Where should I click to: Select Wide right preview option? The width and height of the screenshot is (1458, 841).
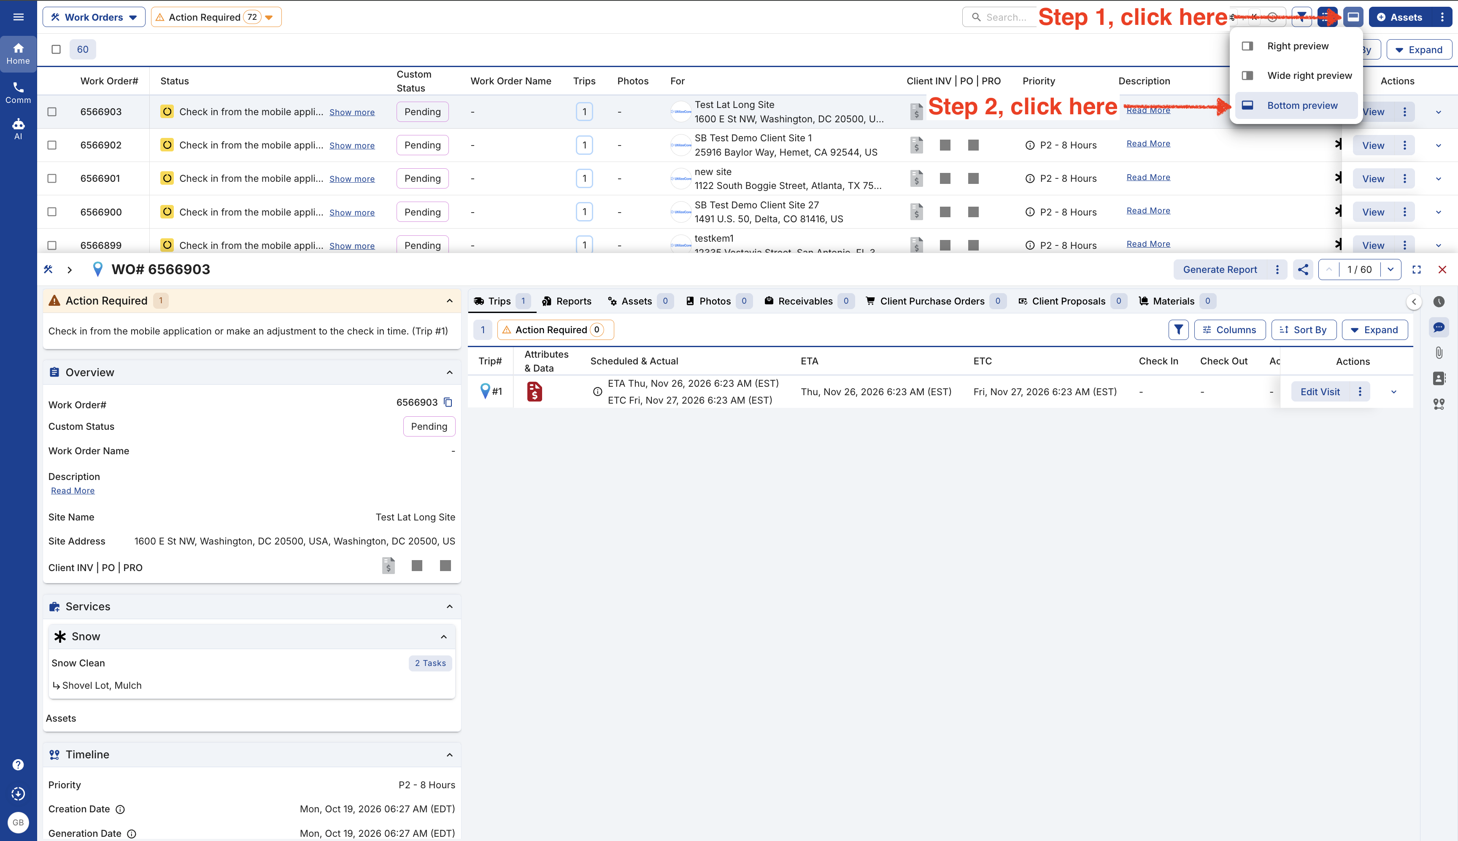[1296, 75]
